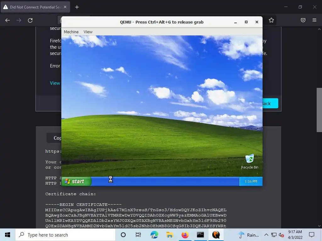
Task: Launch Microsoft Edge from the taskbar
Action: (x=154, y=235)
